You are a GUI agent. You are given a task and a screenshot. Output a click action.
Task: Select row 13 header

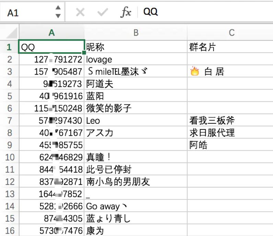[x=9, y=194]
